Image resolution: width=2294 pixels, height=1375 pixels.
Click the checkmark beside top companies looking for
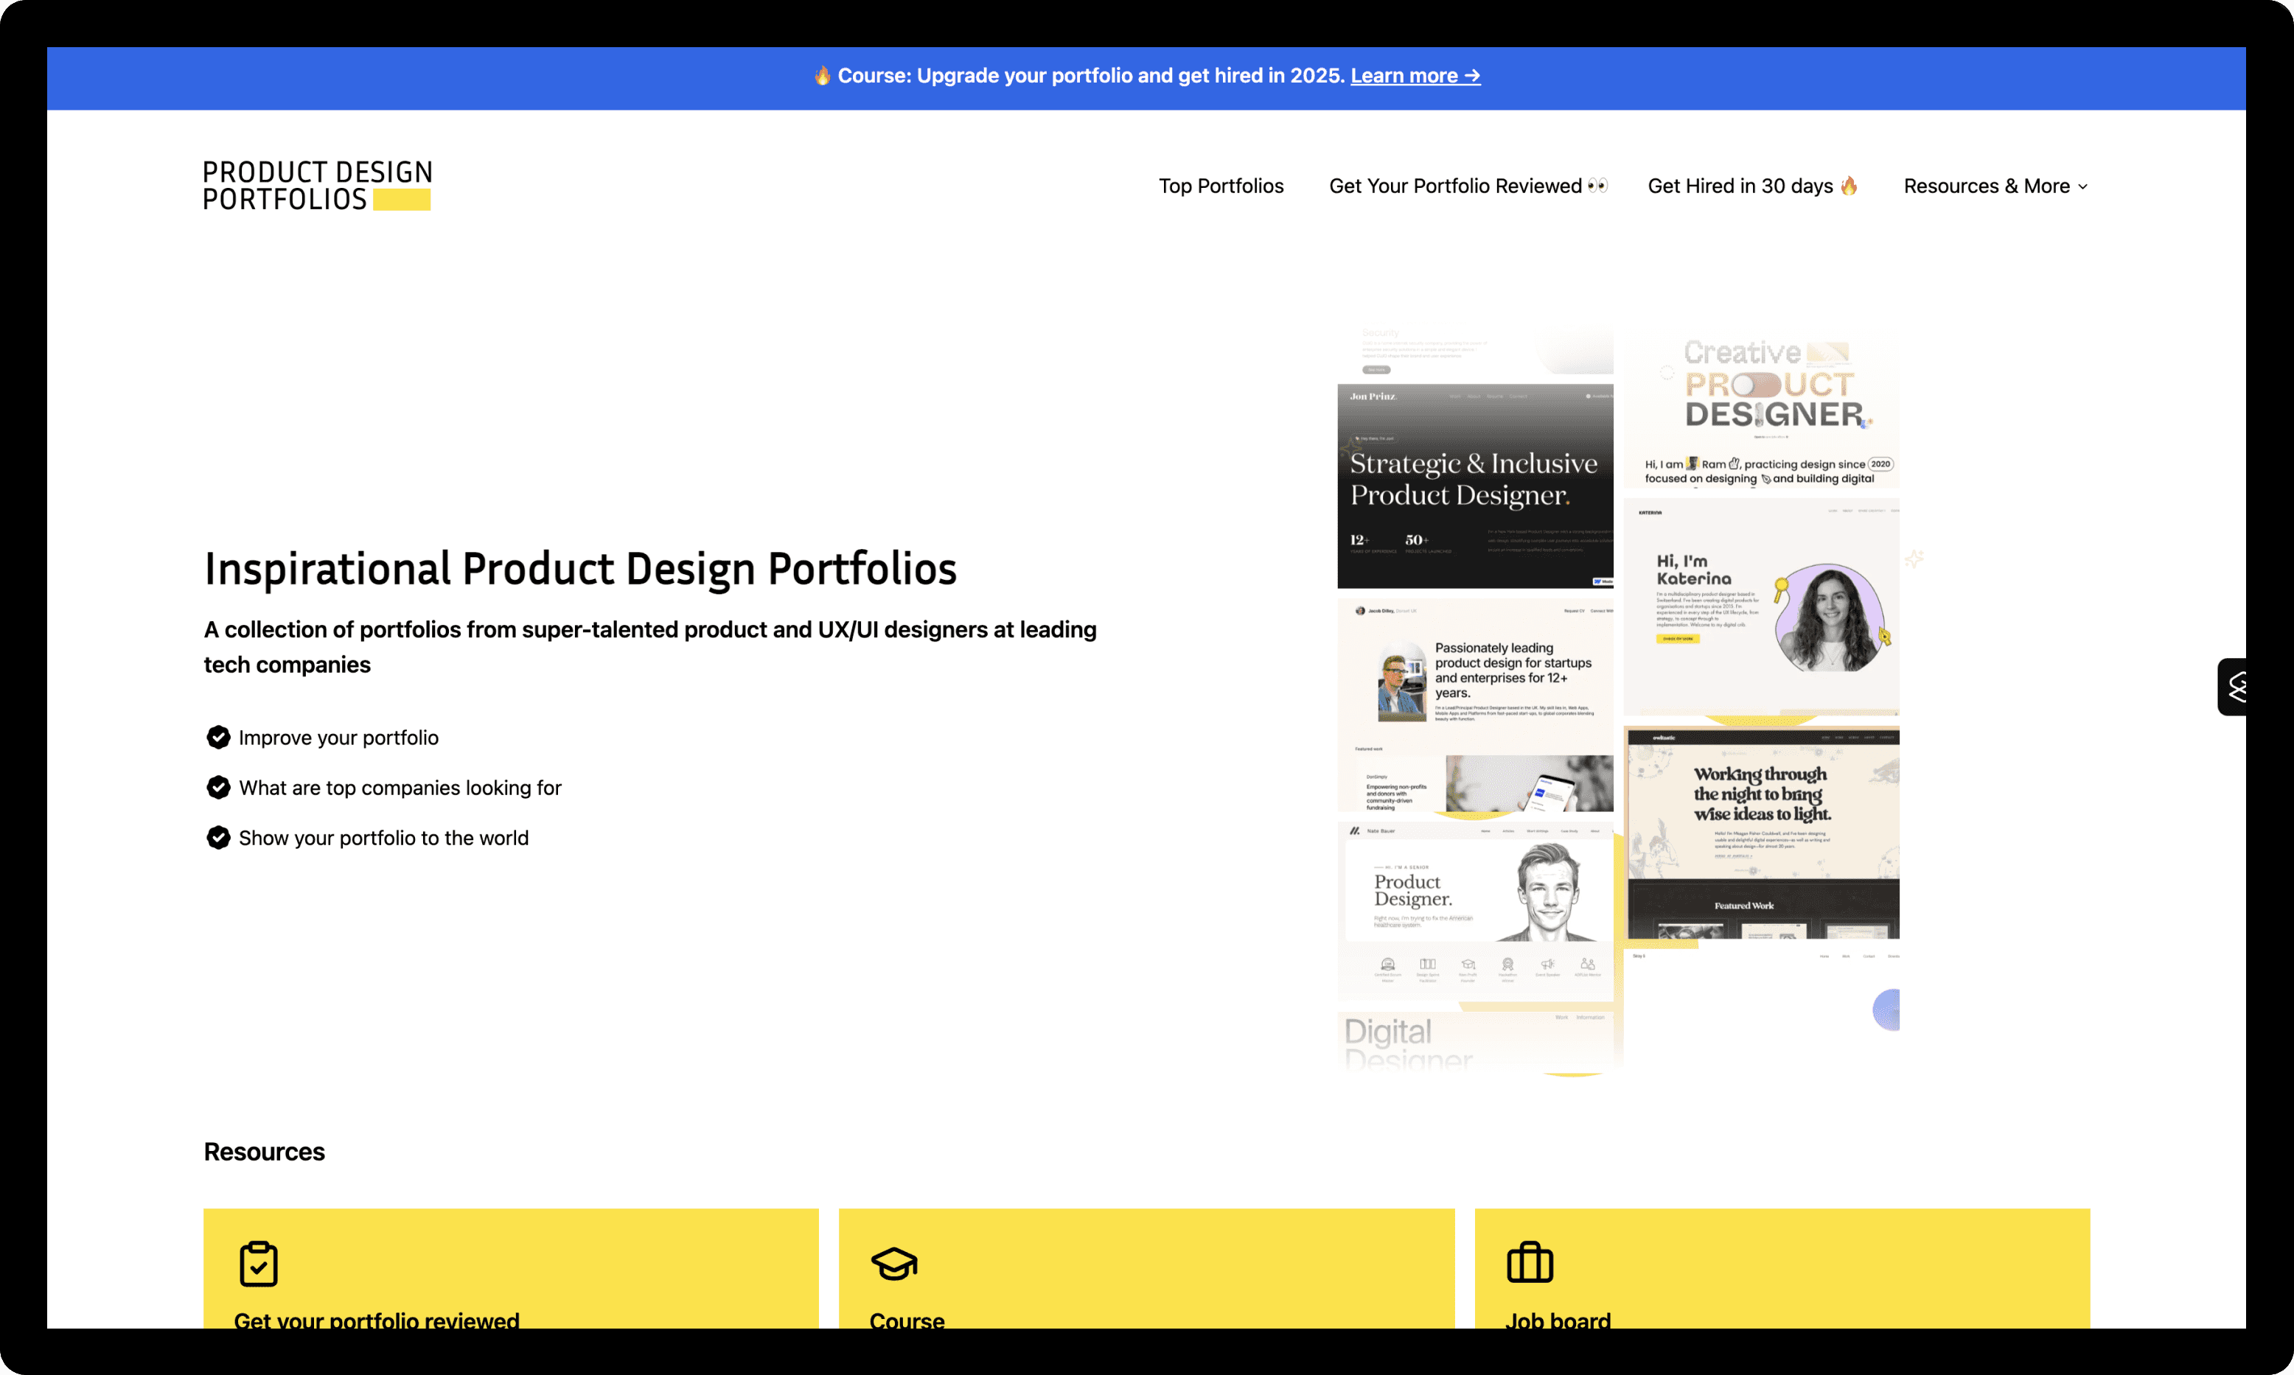tap(217, 788)
